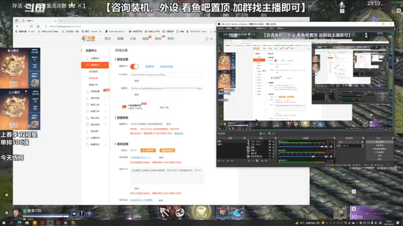
Task: Open OBS scene transition type dropdown
Action: pos(349,142)
